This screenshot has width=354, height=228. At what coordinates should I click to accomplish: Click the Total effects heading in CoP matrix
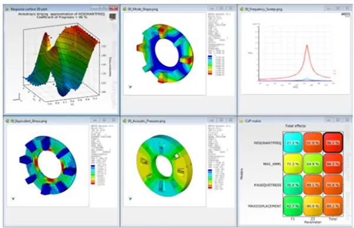click(296, 126)
